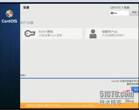Click the ROOT password key icon
Viewport: 139px width, 110px height.
30,33
